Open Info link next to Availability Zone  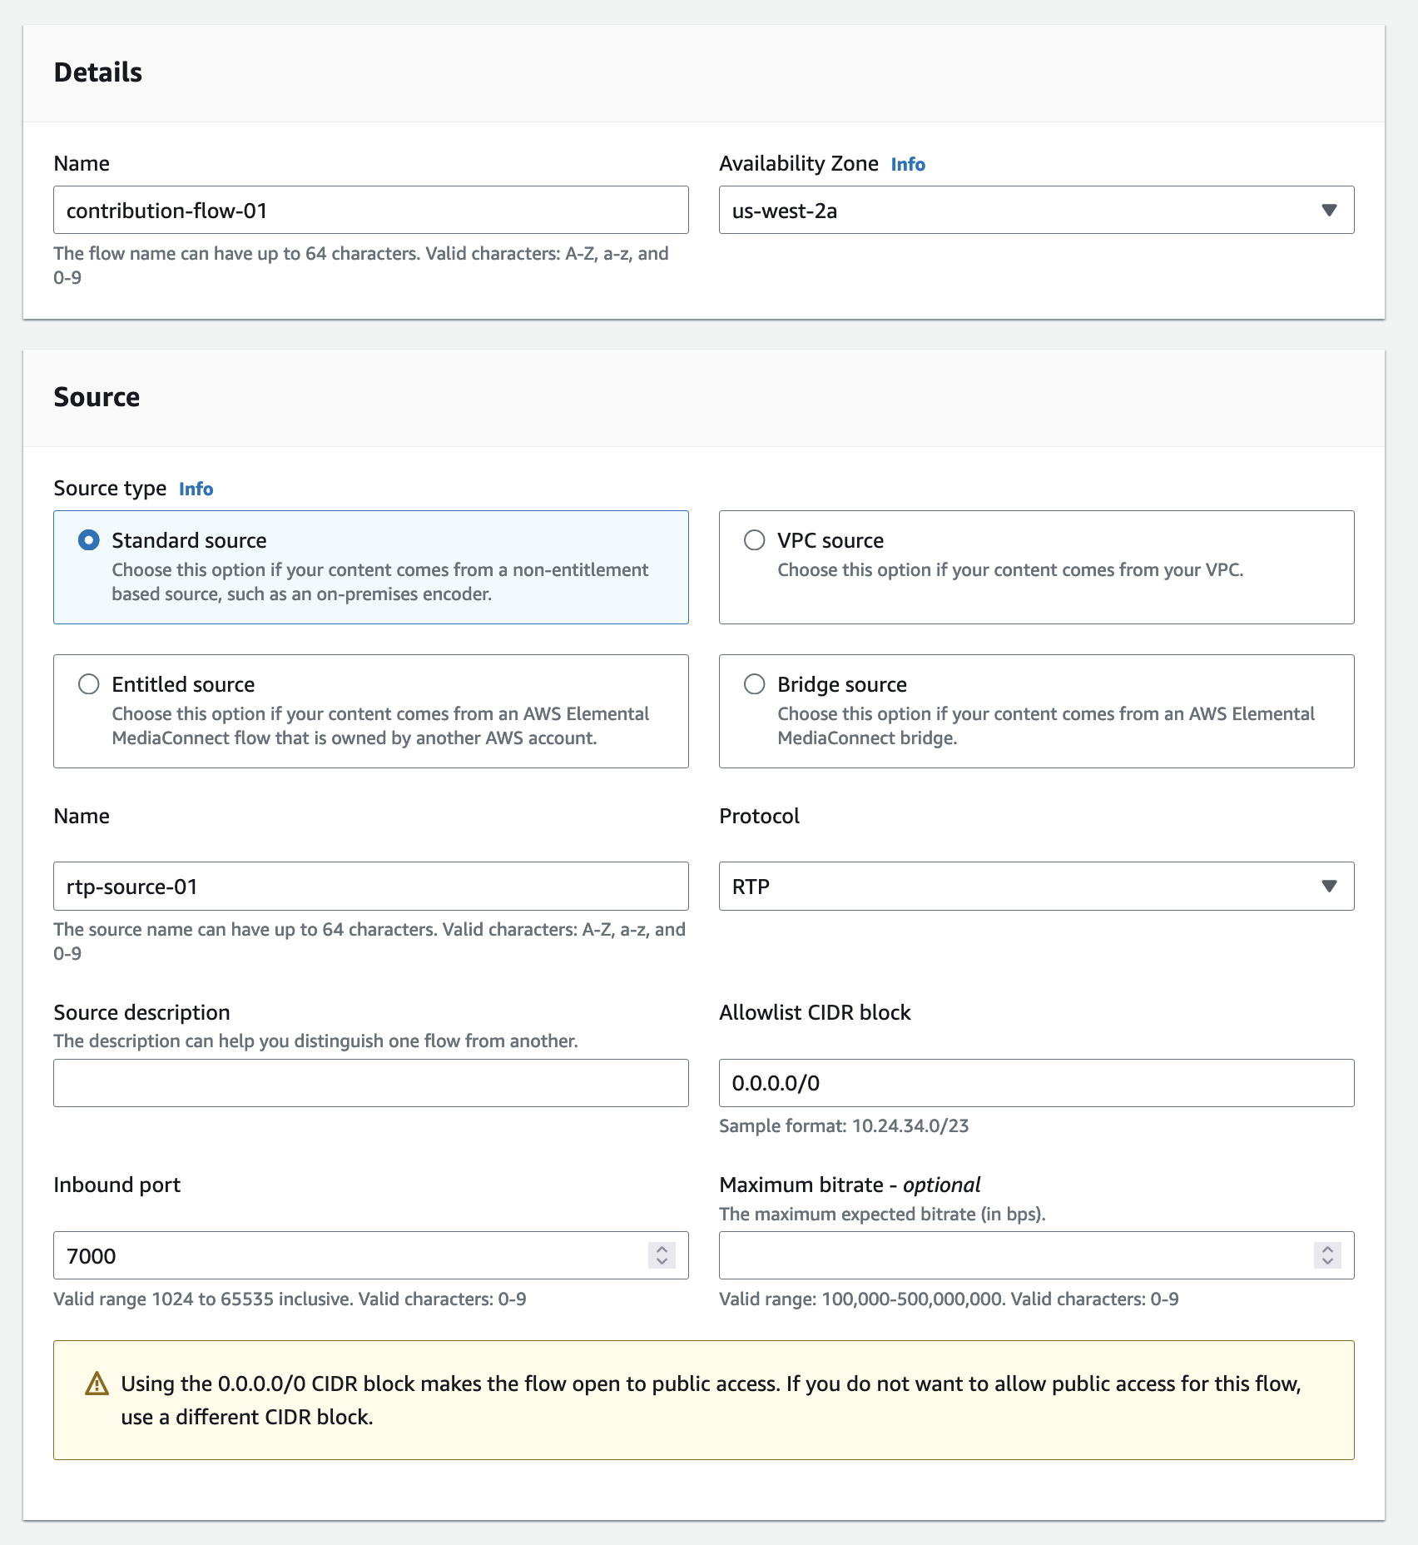tap(907, 165)
